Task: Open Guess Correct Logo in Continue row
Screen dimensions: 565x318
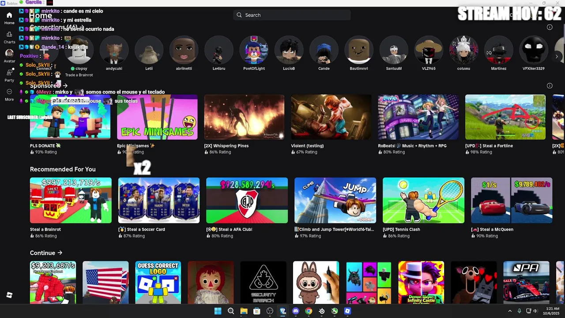Action: [x=158, y=283]
